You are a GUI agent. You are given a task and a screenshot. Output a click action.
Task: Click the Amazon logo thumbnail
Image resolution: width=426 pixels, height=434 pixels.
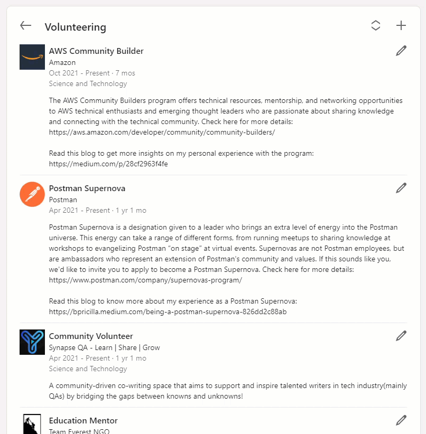pyautogui.click(x=32, y=57)
